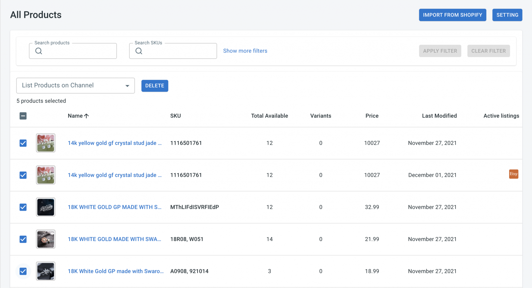This screenshot has height=288, width=532.
Task: Open 18K WHITE GOLD MADE WITH SWA... link
Action: tap(114, 239)
